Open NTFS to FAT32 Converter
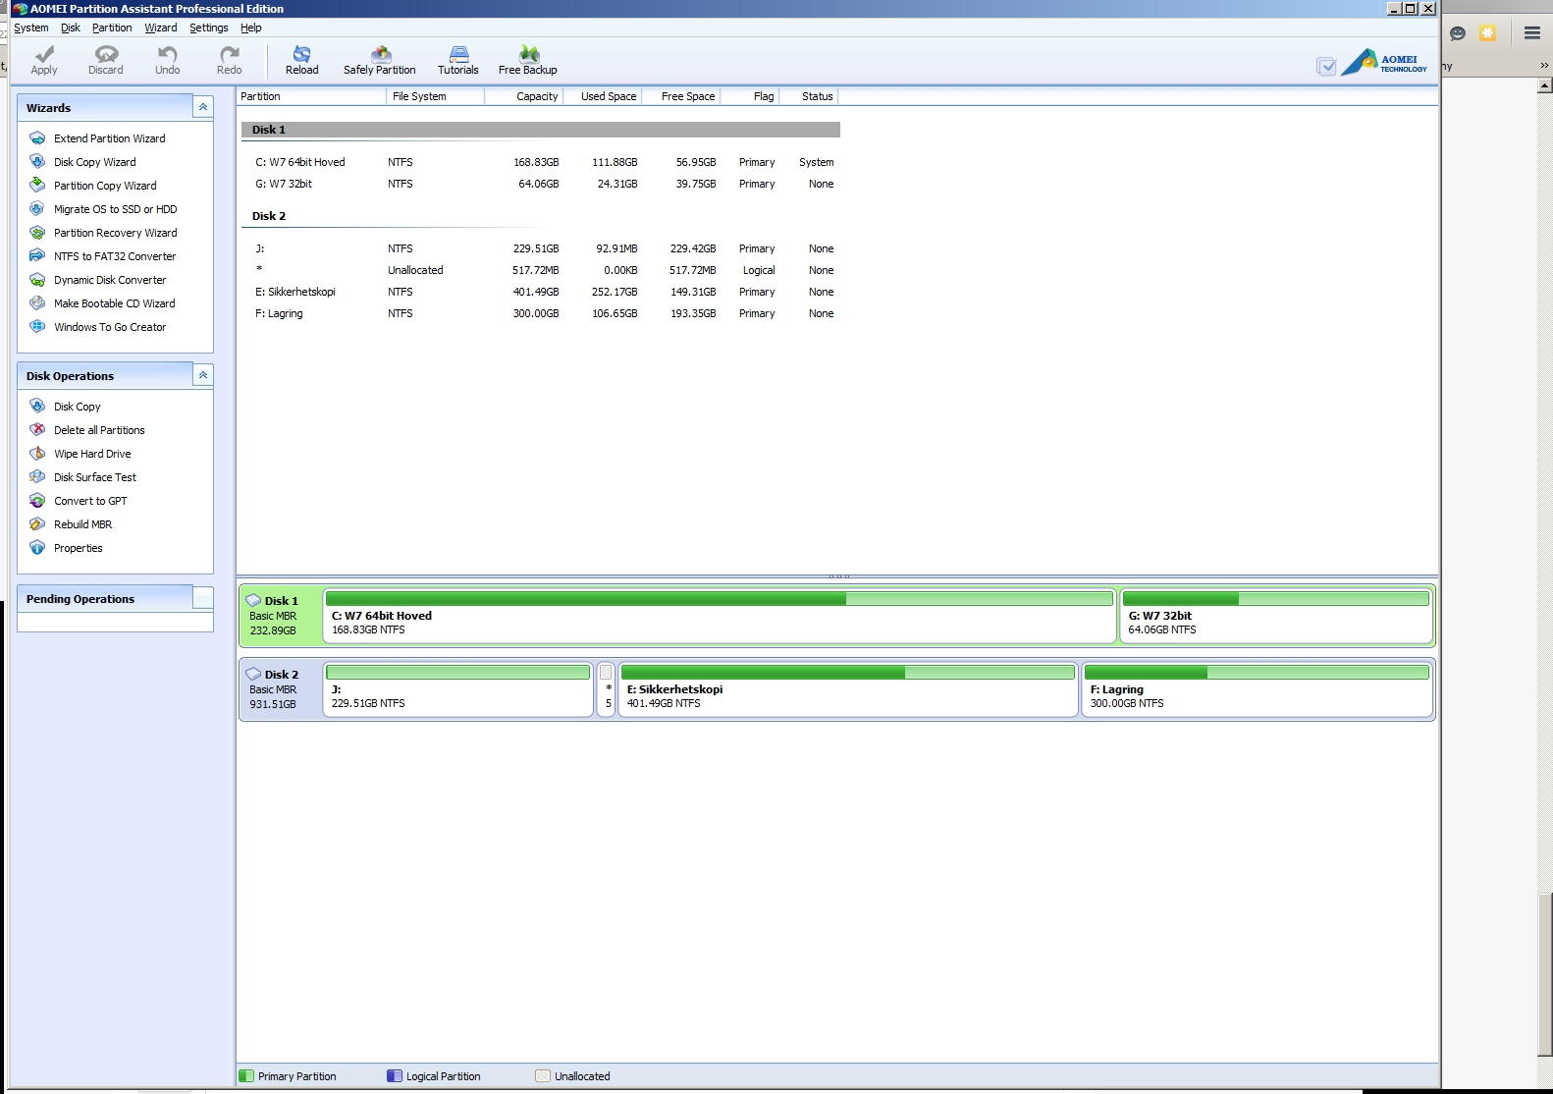 [x=115, y=256]
